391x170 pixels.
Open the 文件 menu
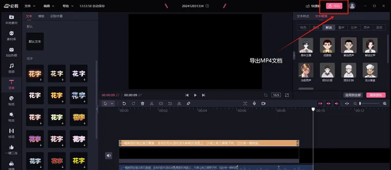click(30, 6)
